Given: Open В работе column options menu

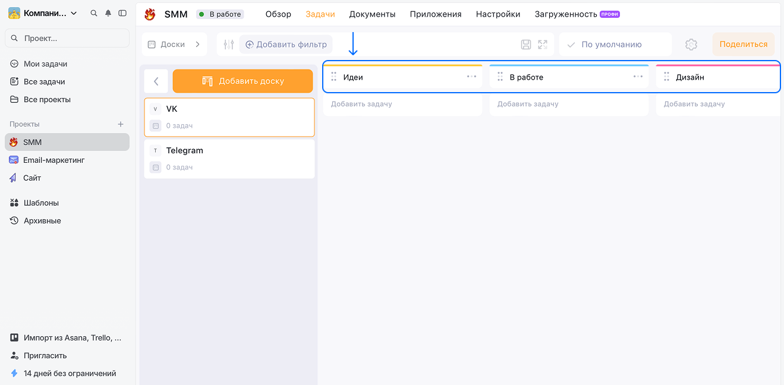Looking at the screenshot, I should (638, 77).
